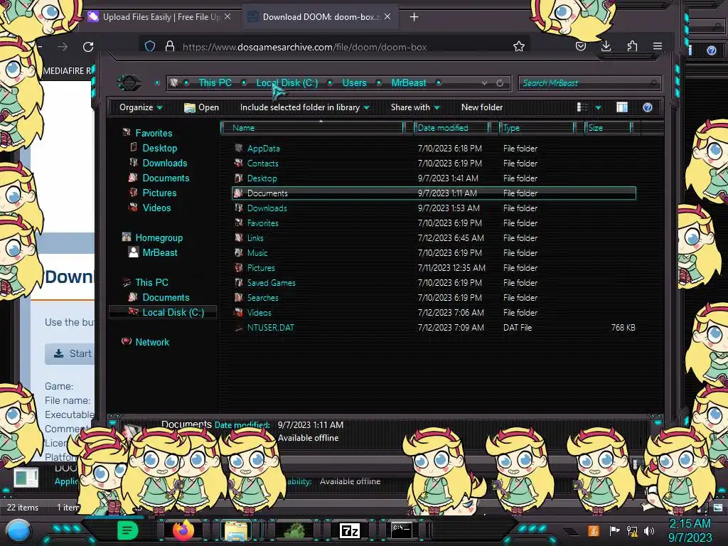Open Pictures under Favorites

click(x=159, y=193)
